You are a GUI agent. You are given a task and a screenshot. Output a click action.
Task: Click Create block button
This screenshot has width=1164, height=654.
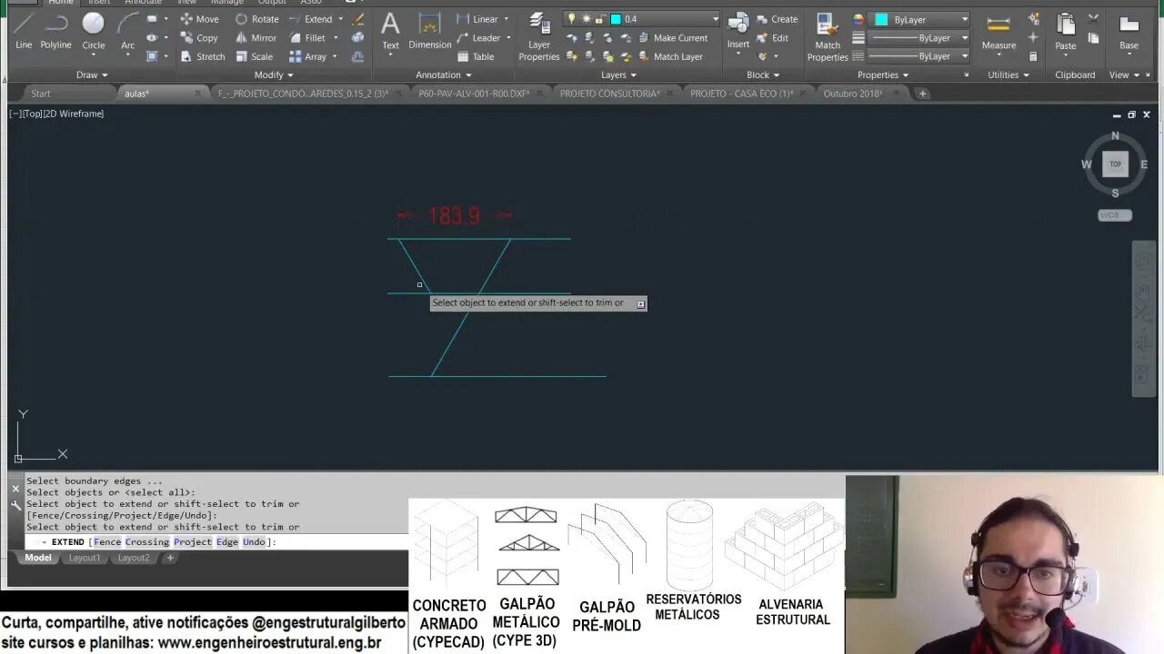[777, 19]
